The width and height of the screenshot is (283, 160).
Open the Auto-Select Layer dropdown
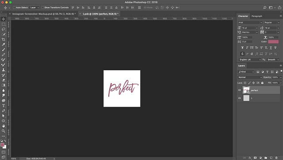coord(34,7)
